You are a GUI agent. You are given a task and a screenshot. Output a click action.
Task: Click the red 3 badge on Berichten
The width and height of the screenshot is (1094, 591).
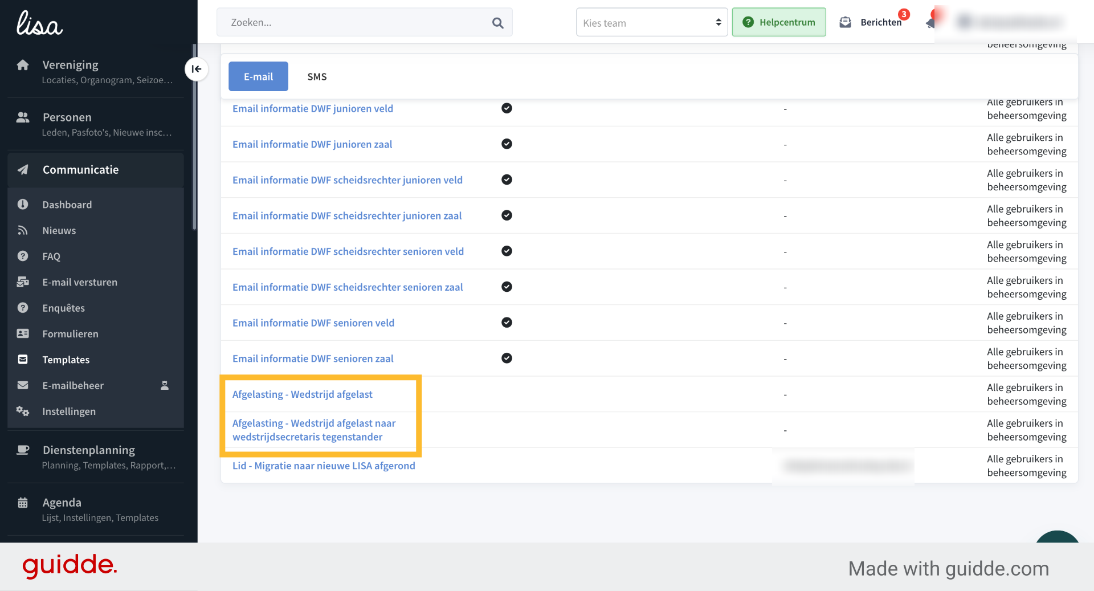[x=904, y=14]
